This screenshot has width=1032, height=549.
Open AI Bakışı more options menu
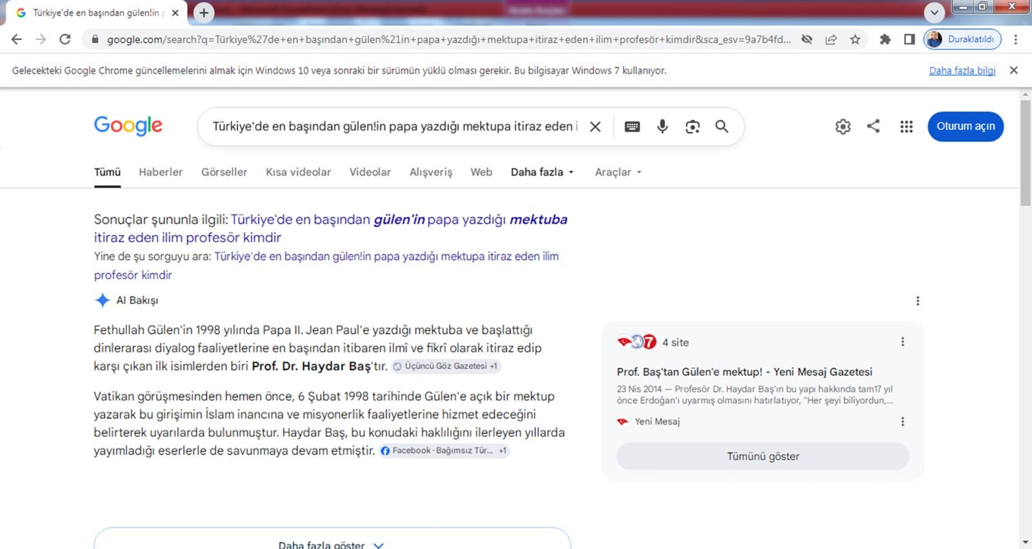point(918,301)
